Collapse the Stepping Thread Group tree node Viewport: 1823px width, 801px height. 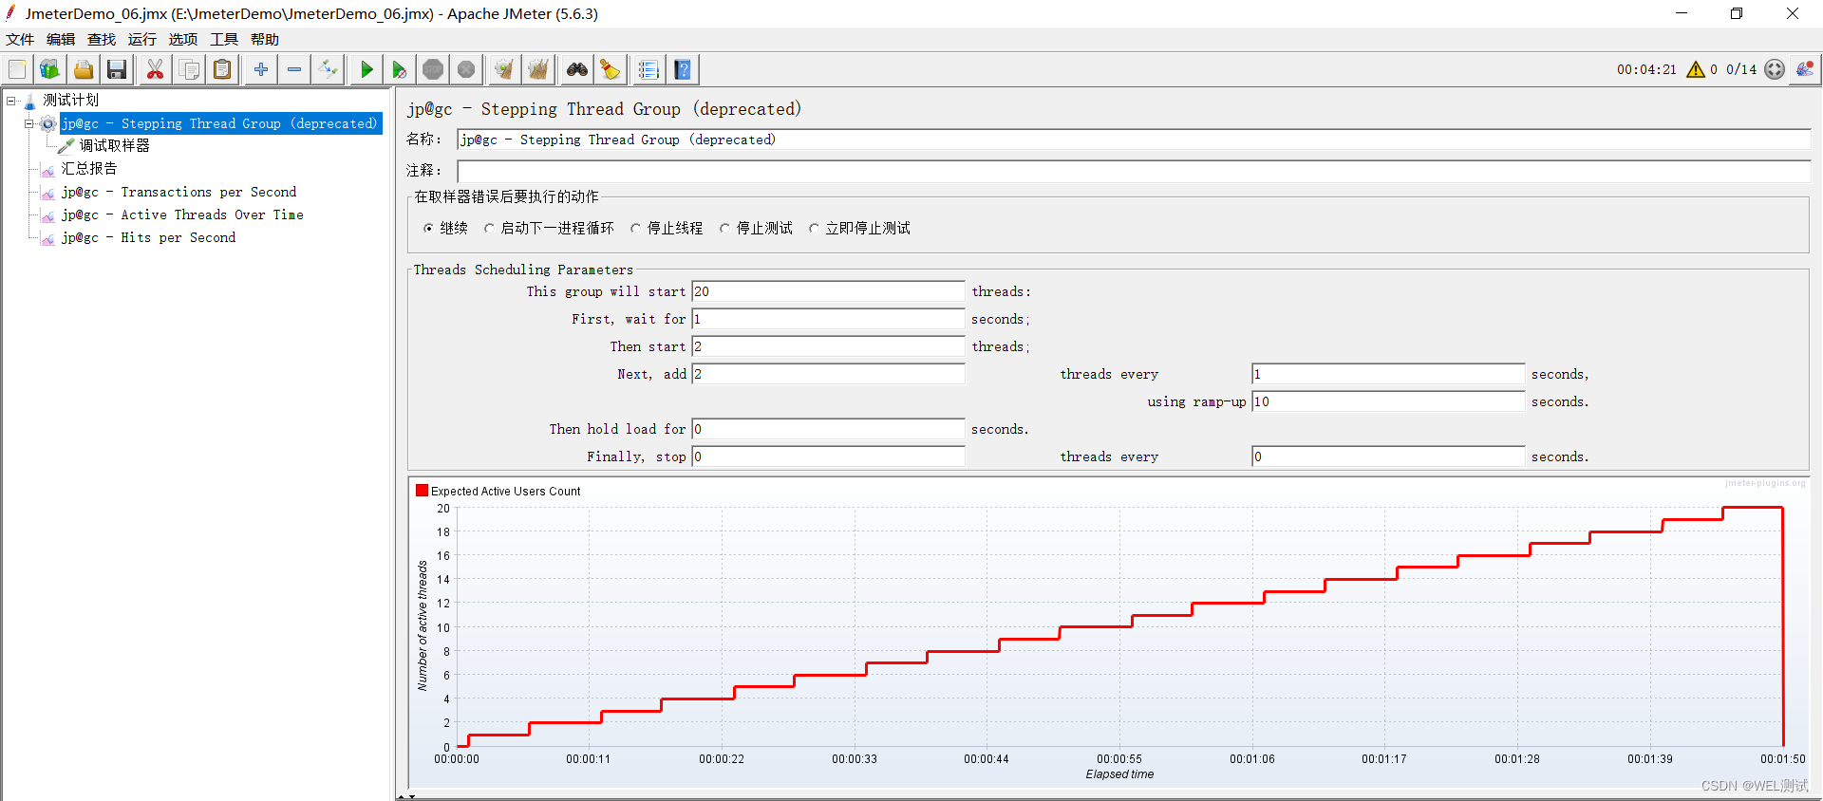click(x=29, y=123)
